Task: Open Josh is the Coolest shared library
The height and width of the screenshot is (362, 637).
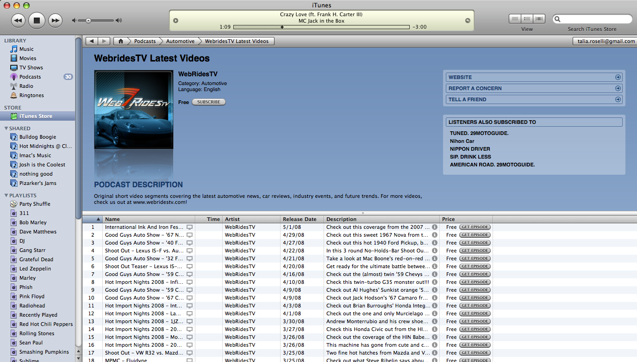Action: 42,165
